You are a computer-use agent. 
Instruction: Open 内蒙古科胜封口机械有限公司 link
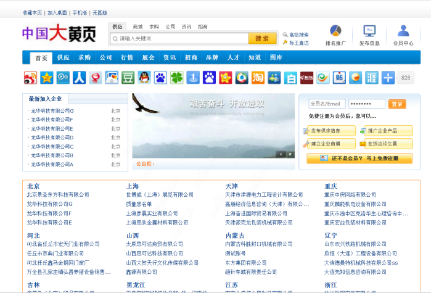click(258, 244)
